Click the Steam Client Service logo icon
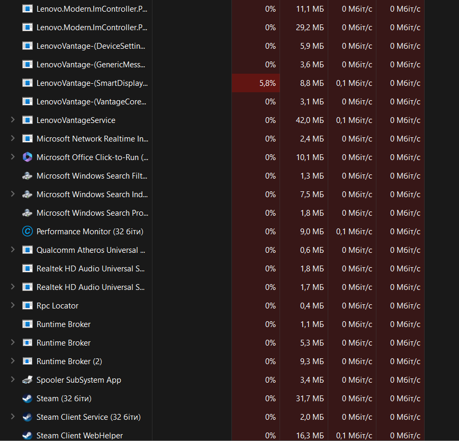Screen dimensions: 459x441 [27, 417]
